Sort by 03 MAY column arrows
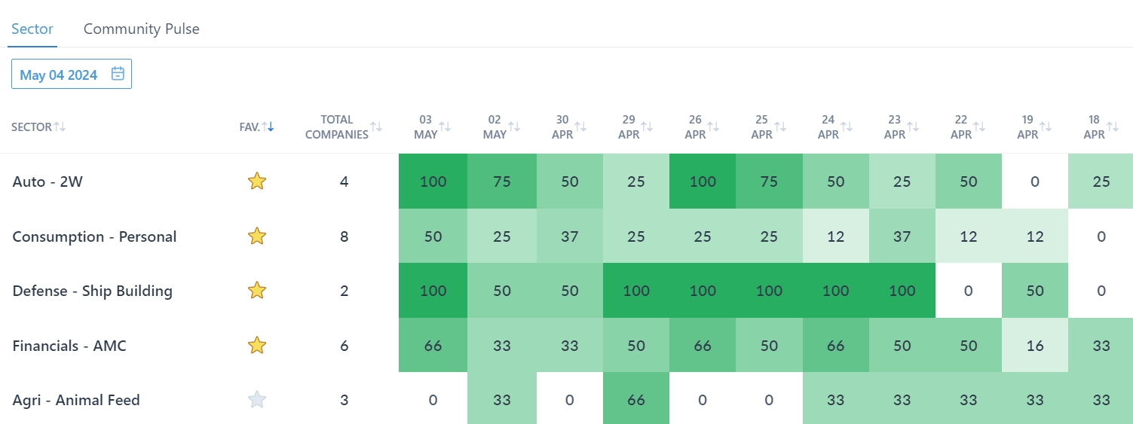This screenshot has height=424, width=1133. coord(445,127)
